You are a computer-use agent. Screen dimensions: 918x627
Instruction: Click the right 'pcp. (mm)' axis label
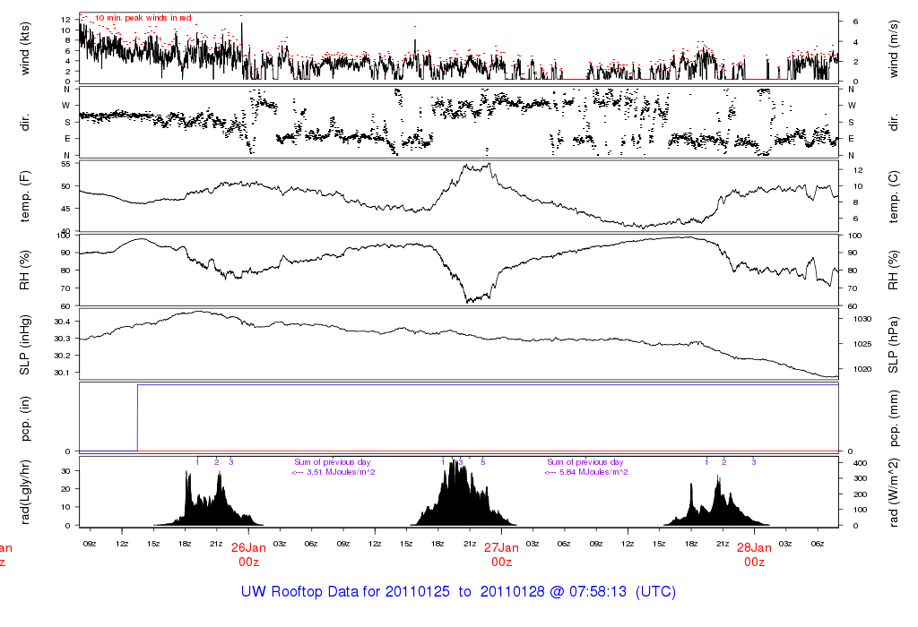click(x=894, y=419)
